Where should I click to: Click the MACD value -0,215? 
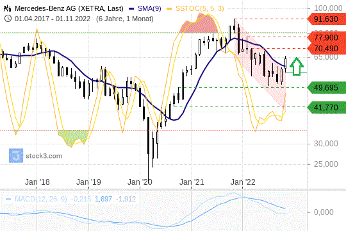[81, 199]
